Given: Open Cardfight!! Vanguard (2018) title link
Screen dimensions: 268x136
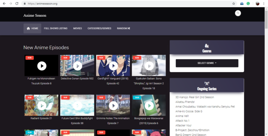Looking at the screenshot, I should click(x=113, y=81).
